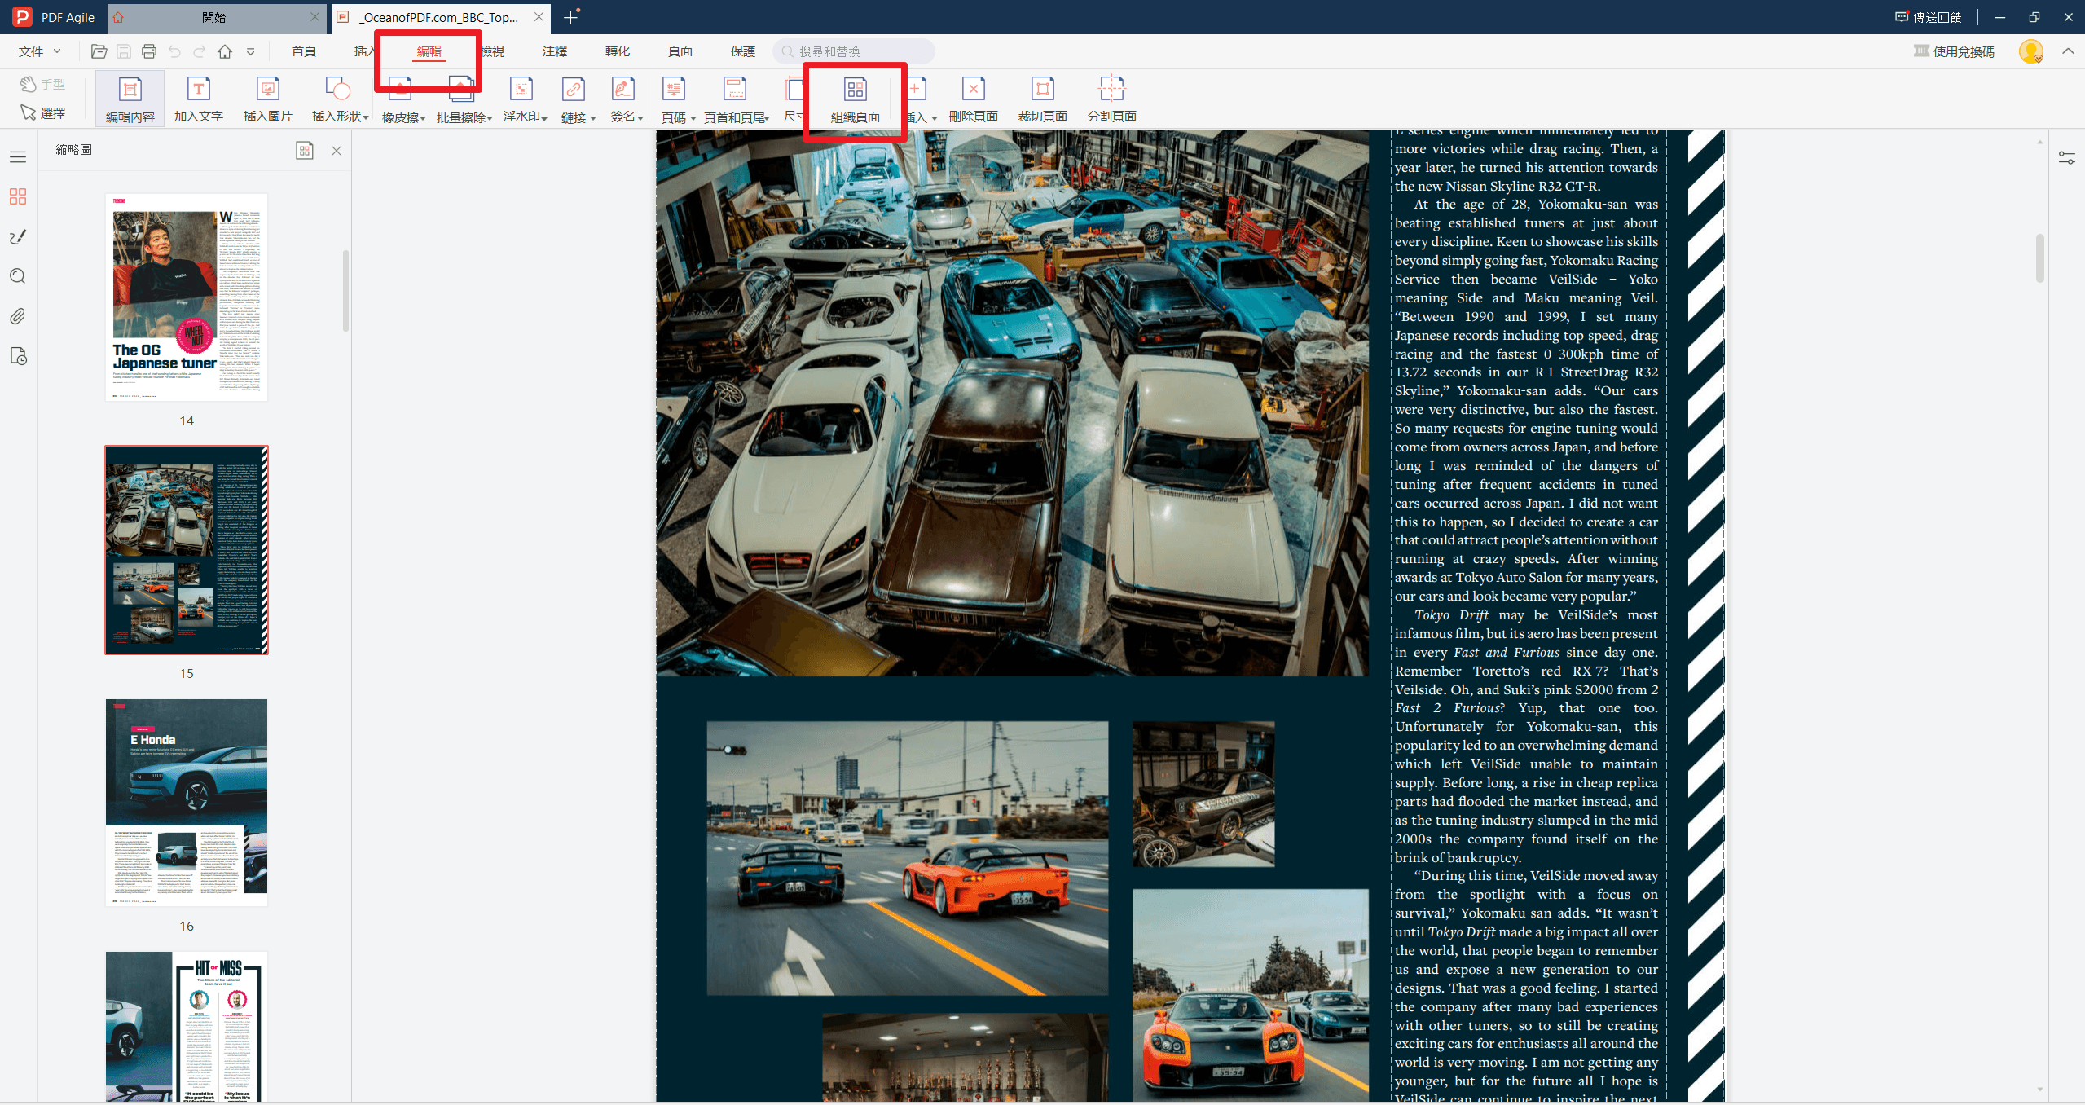Click the PDF Agile logo icon
The image size is (2085, 1105).
pos(22,17)
